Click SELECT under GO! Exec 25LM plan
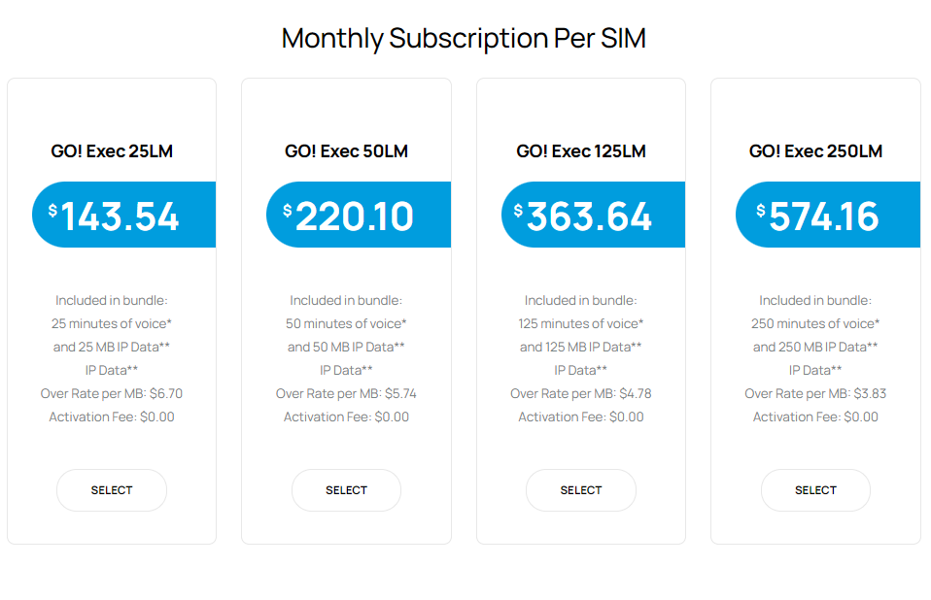The width and height of the screenshot is (931, 600). pyautogui.click(x=111, y=490)
